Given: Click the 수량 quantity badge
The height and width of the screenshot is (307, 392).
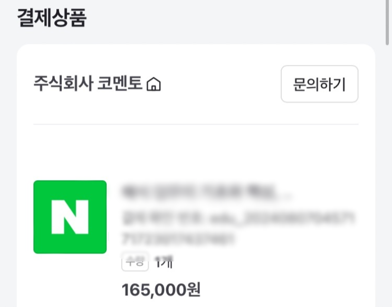Looking at the screenshot, I should click(135, 262).
